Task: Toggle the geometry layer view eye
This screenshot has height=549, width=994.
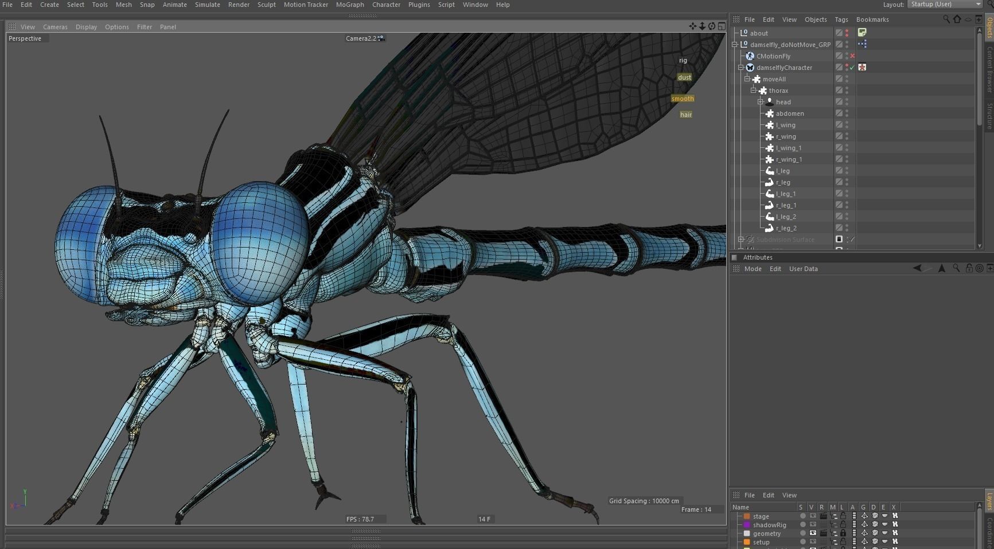Action: [813, 533]
